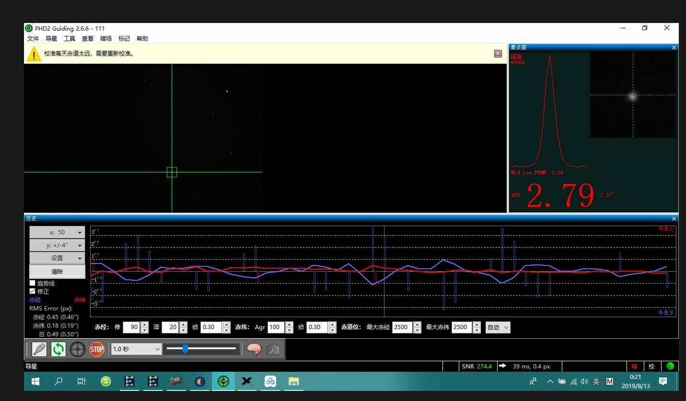Open Advanced Settings via brain icon

254,349
